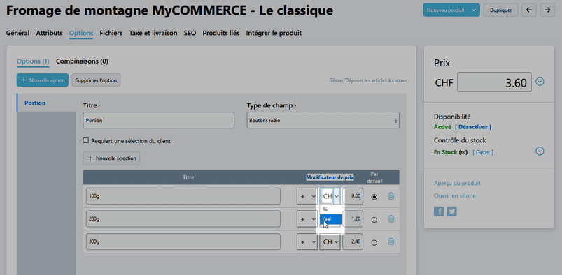
Task: Set 100g as default selection
Action: pyautogui.click(x=374, y=197)
